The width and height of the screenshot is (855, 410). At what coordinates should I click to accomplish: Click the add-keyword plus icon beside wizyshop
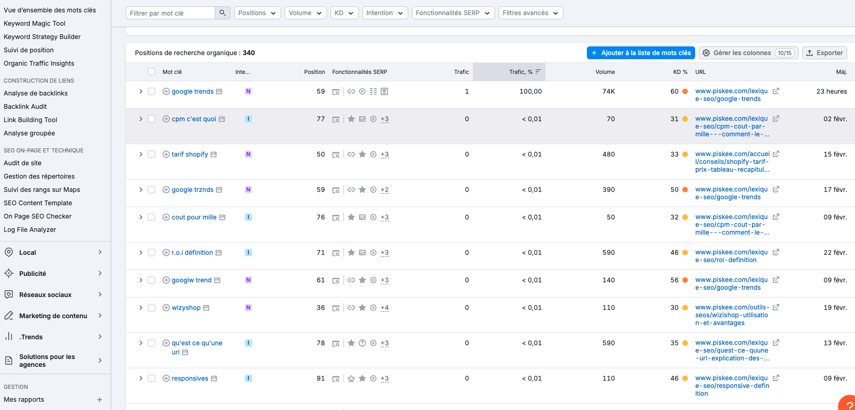166,308
